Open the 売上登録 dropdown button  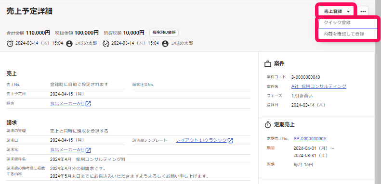point(337,12)
